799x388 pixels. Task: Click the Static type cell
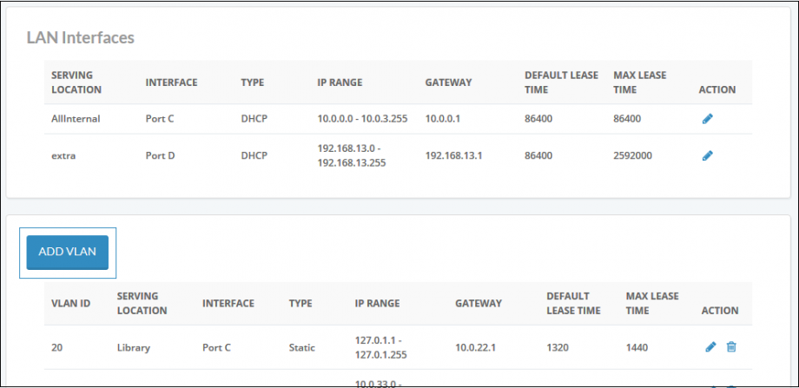pyautogui.click(x=301, y=348)
